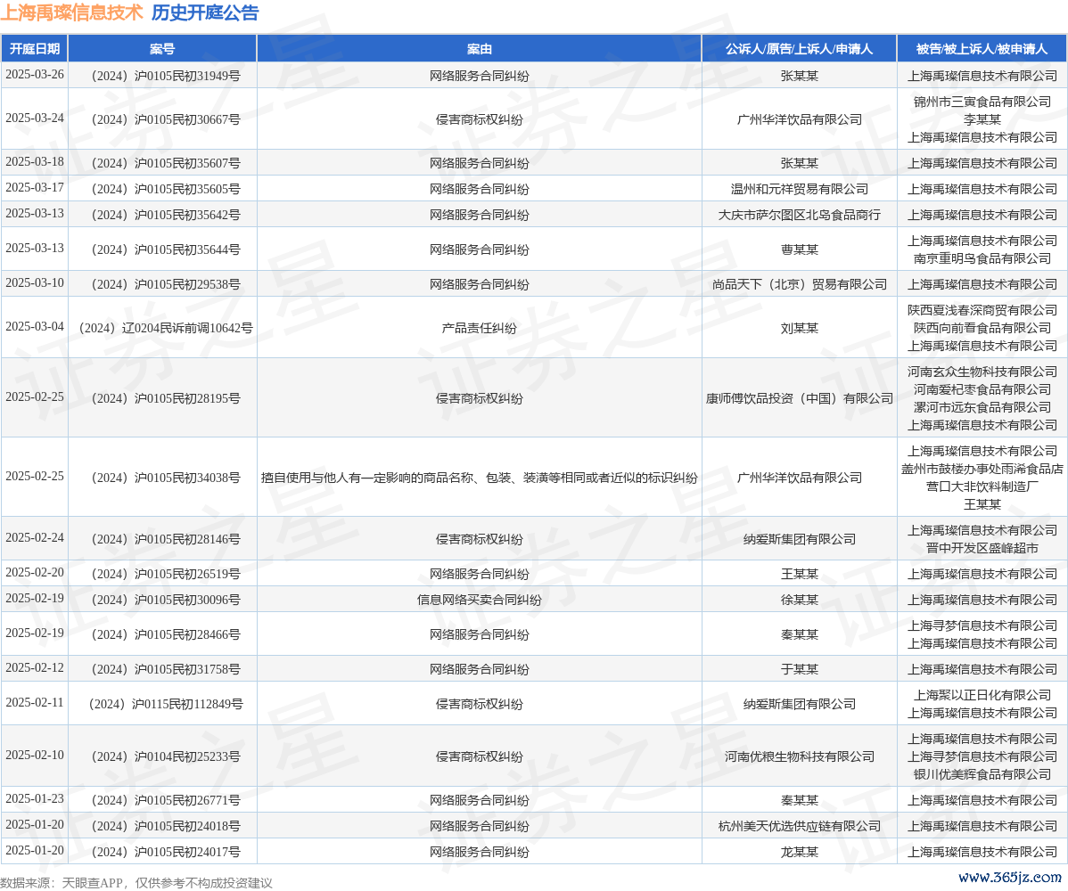The height and width of the screenshot is (891, 1068).
Task: Select date cell 2025-02-10
Action: (35, 755)
